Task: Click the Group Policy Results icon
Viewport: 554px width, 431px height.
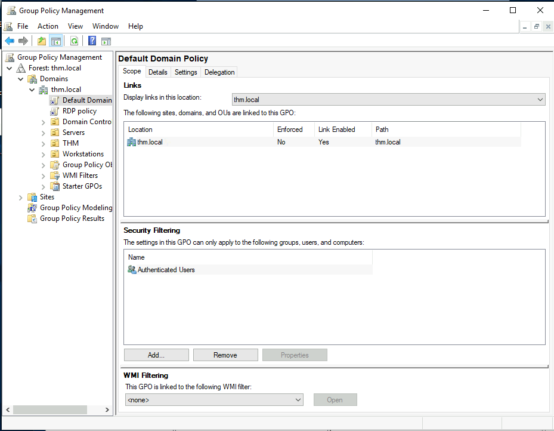Action: tap(33, 219)
